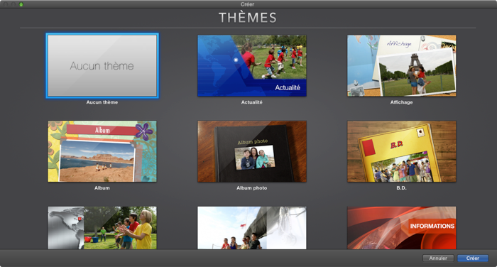Image resolution: width=497 pixels, height=267 pixels.
Task: Select the B.D. comic book theme
Action: 402,151
